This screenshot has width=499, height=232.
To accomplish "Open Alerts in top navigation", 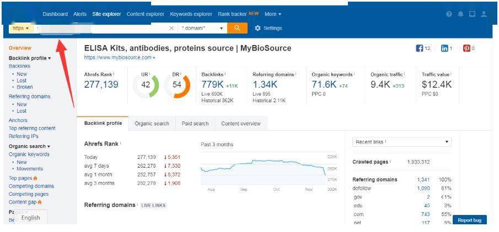I will tap(80, 14).
